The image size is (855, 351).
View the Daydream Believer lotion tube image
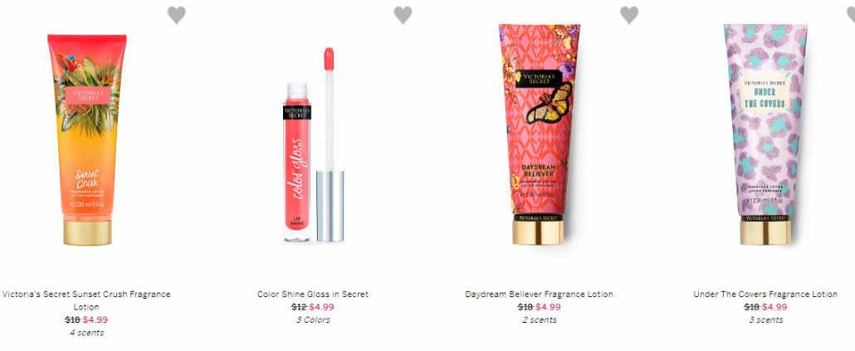point(540,134)
